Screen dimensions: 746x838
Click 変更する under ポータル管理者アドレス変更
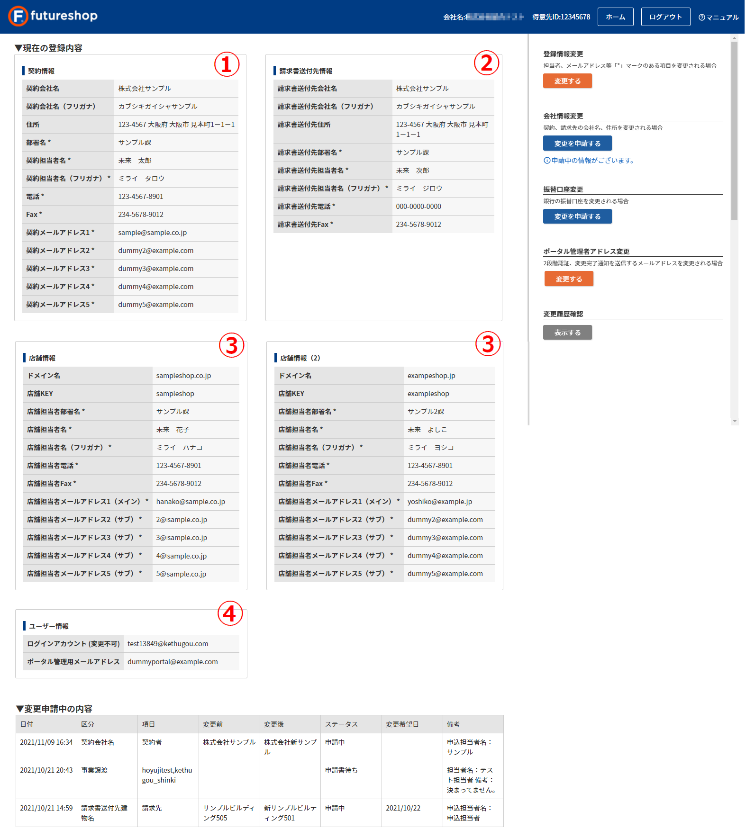click(x=569, y=279)
